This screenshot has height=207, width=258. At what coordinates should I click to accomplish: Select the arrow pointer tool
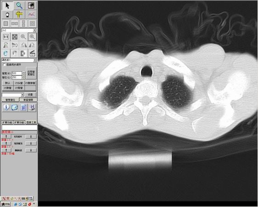pos(7,6)
